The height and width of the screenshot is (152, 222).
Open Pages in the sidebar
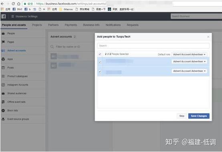(x=10, y=42)
